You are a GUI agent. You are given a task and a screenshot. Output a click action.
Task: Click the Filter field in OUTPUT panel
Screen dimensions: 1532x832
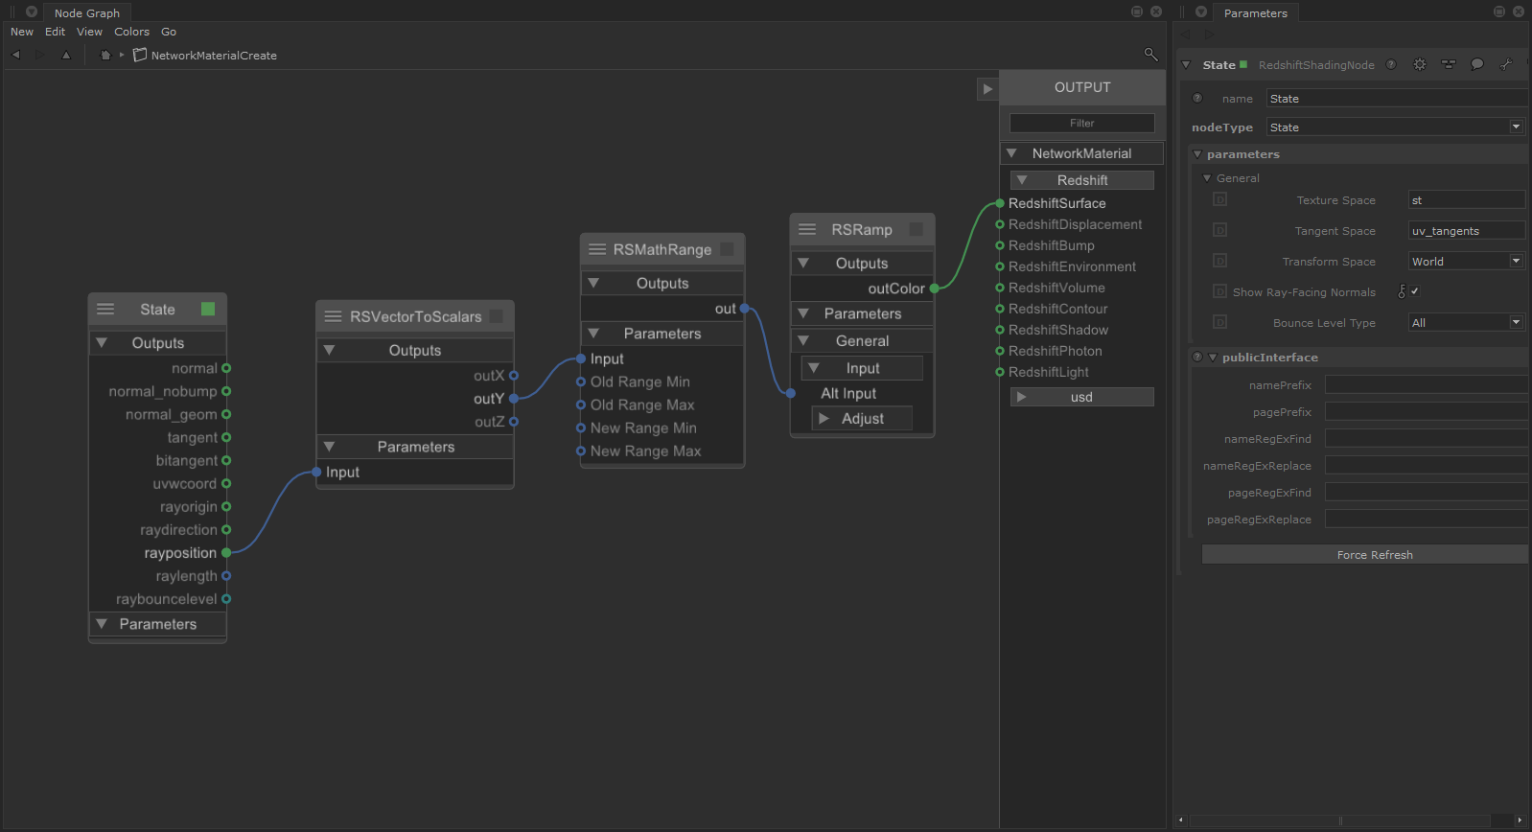click(1081, 124)
